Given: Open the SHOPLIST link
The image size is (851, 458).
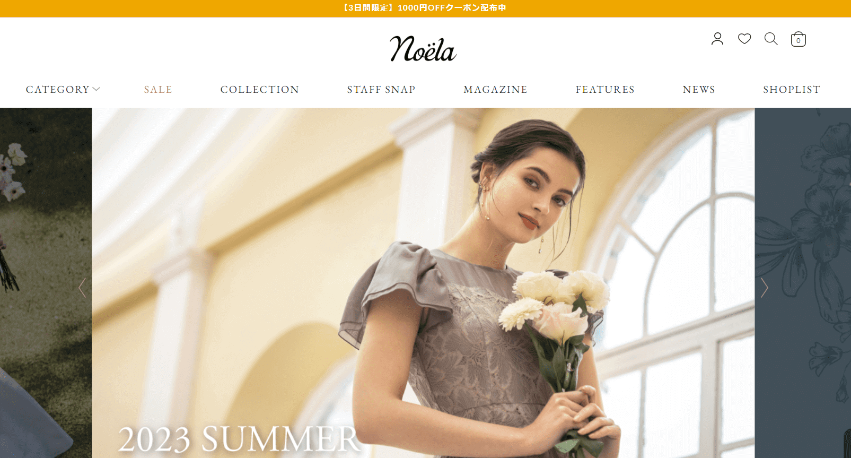Looking at the screenshot, I should (x=792, y=90).
